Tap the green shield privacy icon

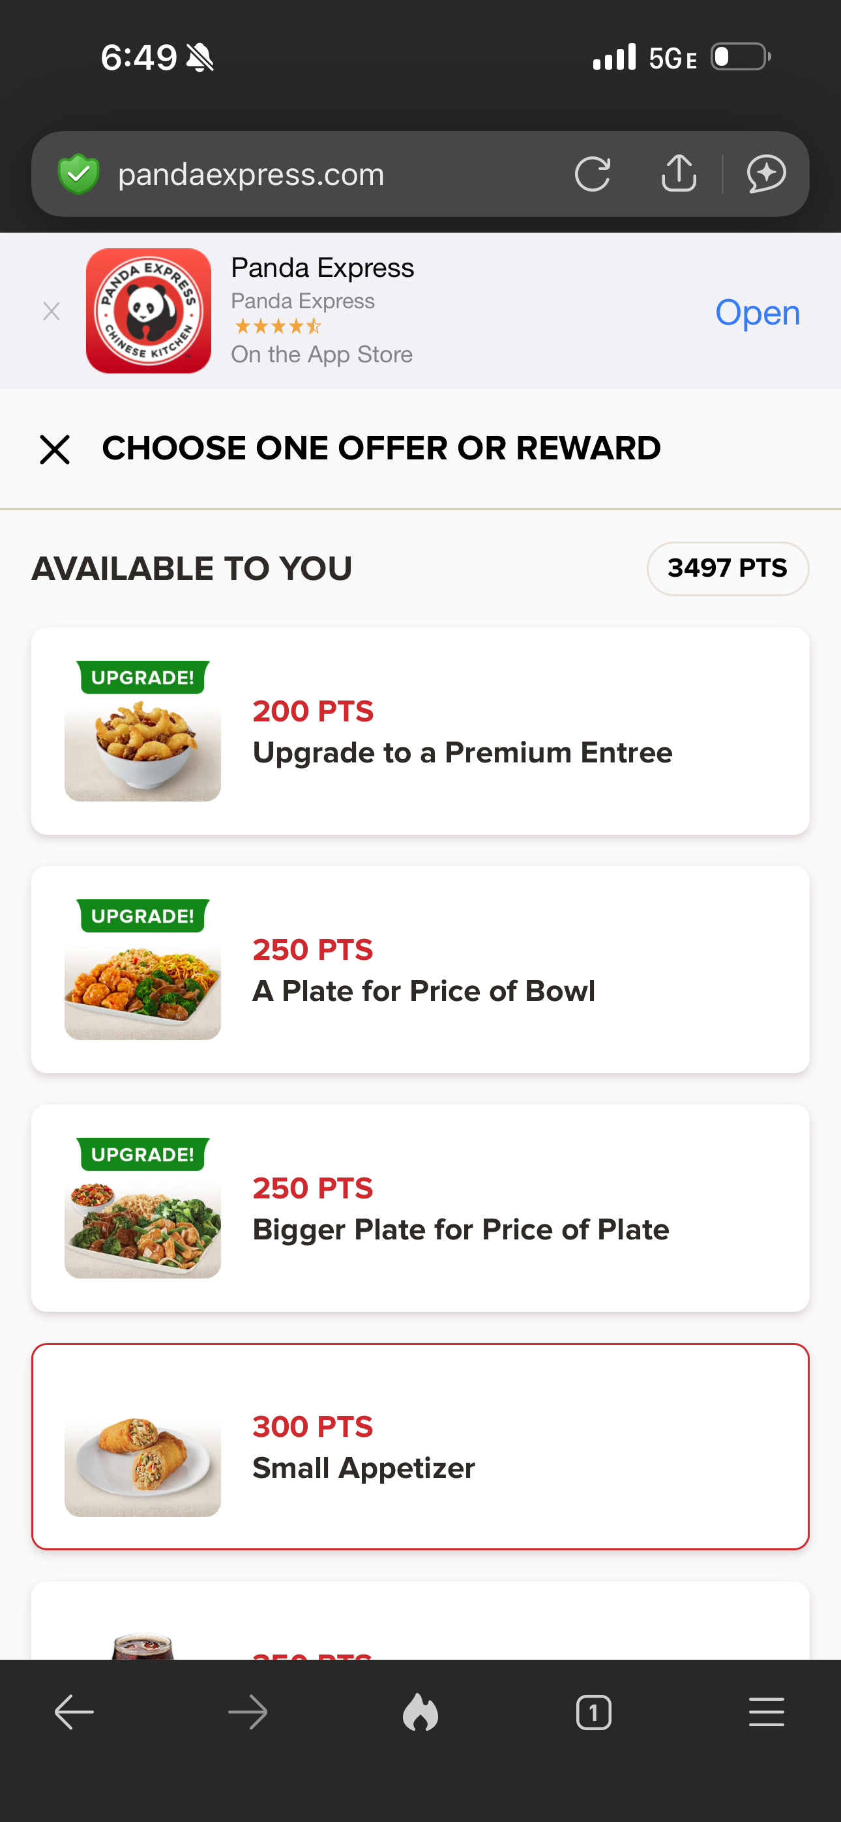[79, 174]
